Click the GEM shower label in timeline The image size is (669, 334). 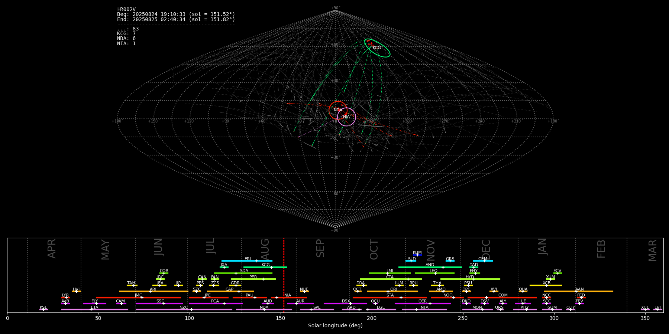(483, 259)
